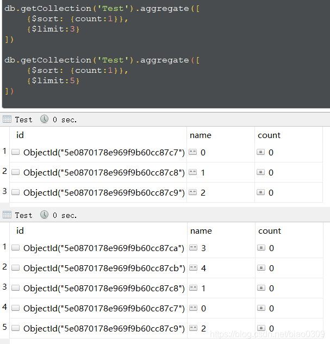Click document icon for ObjectId ending 87c7 in first table
The image size is (330, 344).
point(16,152)
